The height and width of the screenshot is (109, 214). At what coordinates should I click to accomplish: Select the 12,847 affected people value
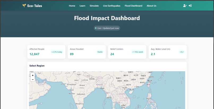pos(35,54)
